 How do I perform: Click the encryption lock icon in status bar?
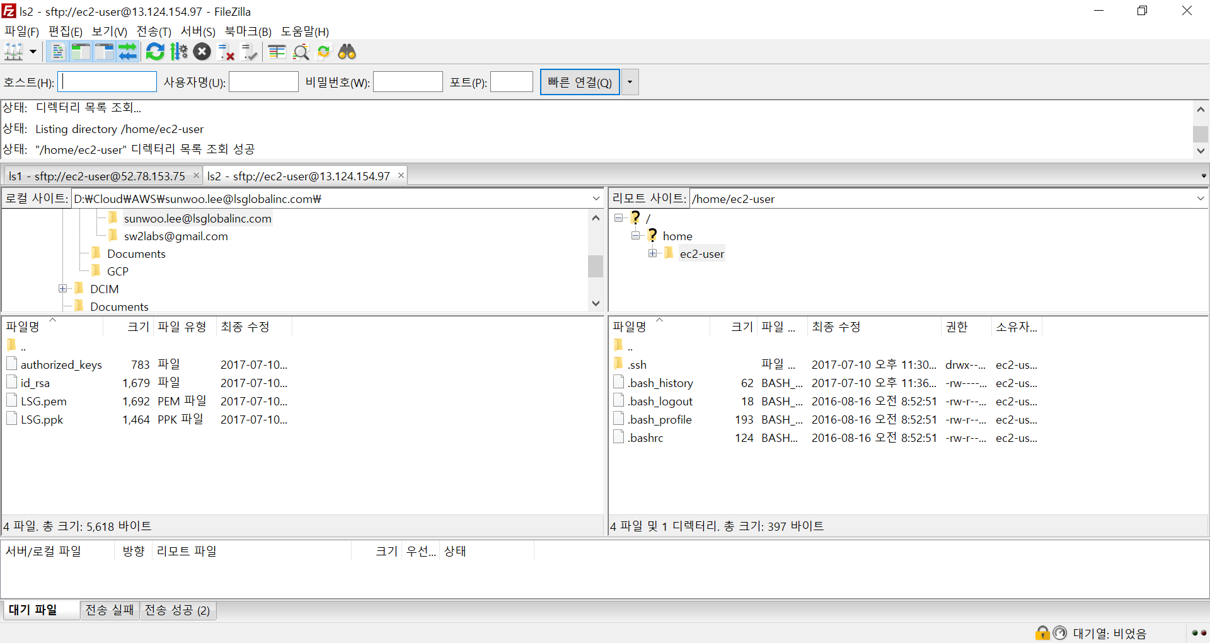1042,632
